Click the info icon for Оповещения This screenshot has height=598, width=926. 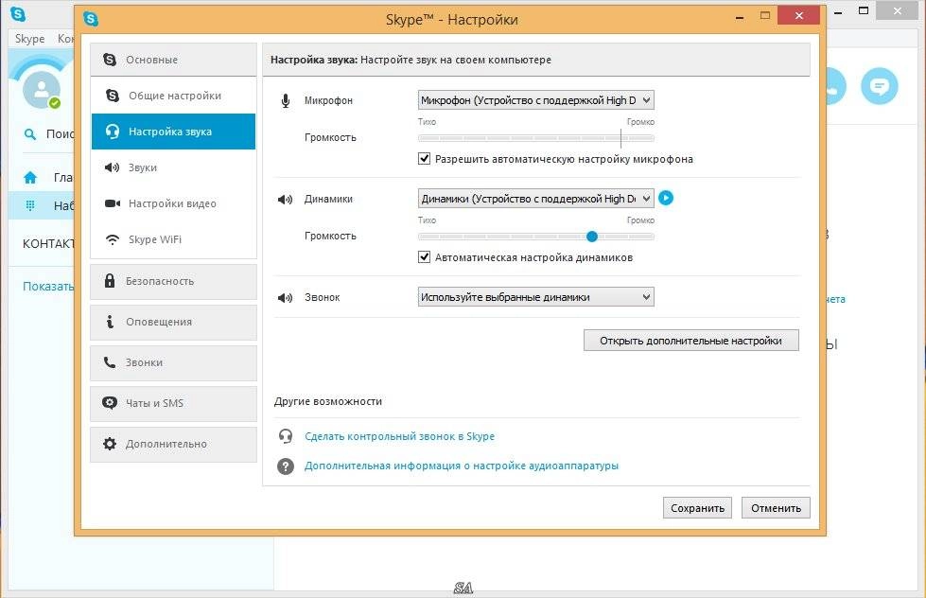110,322
